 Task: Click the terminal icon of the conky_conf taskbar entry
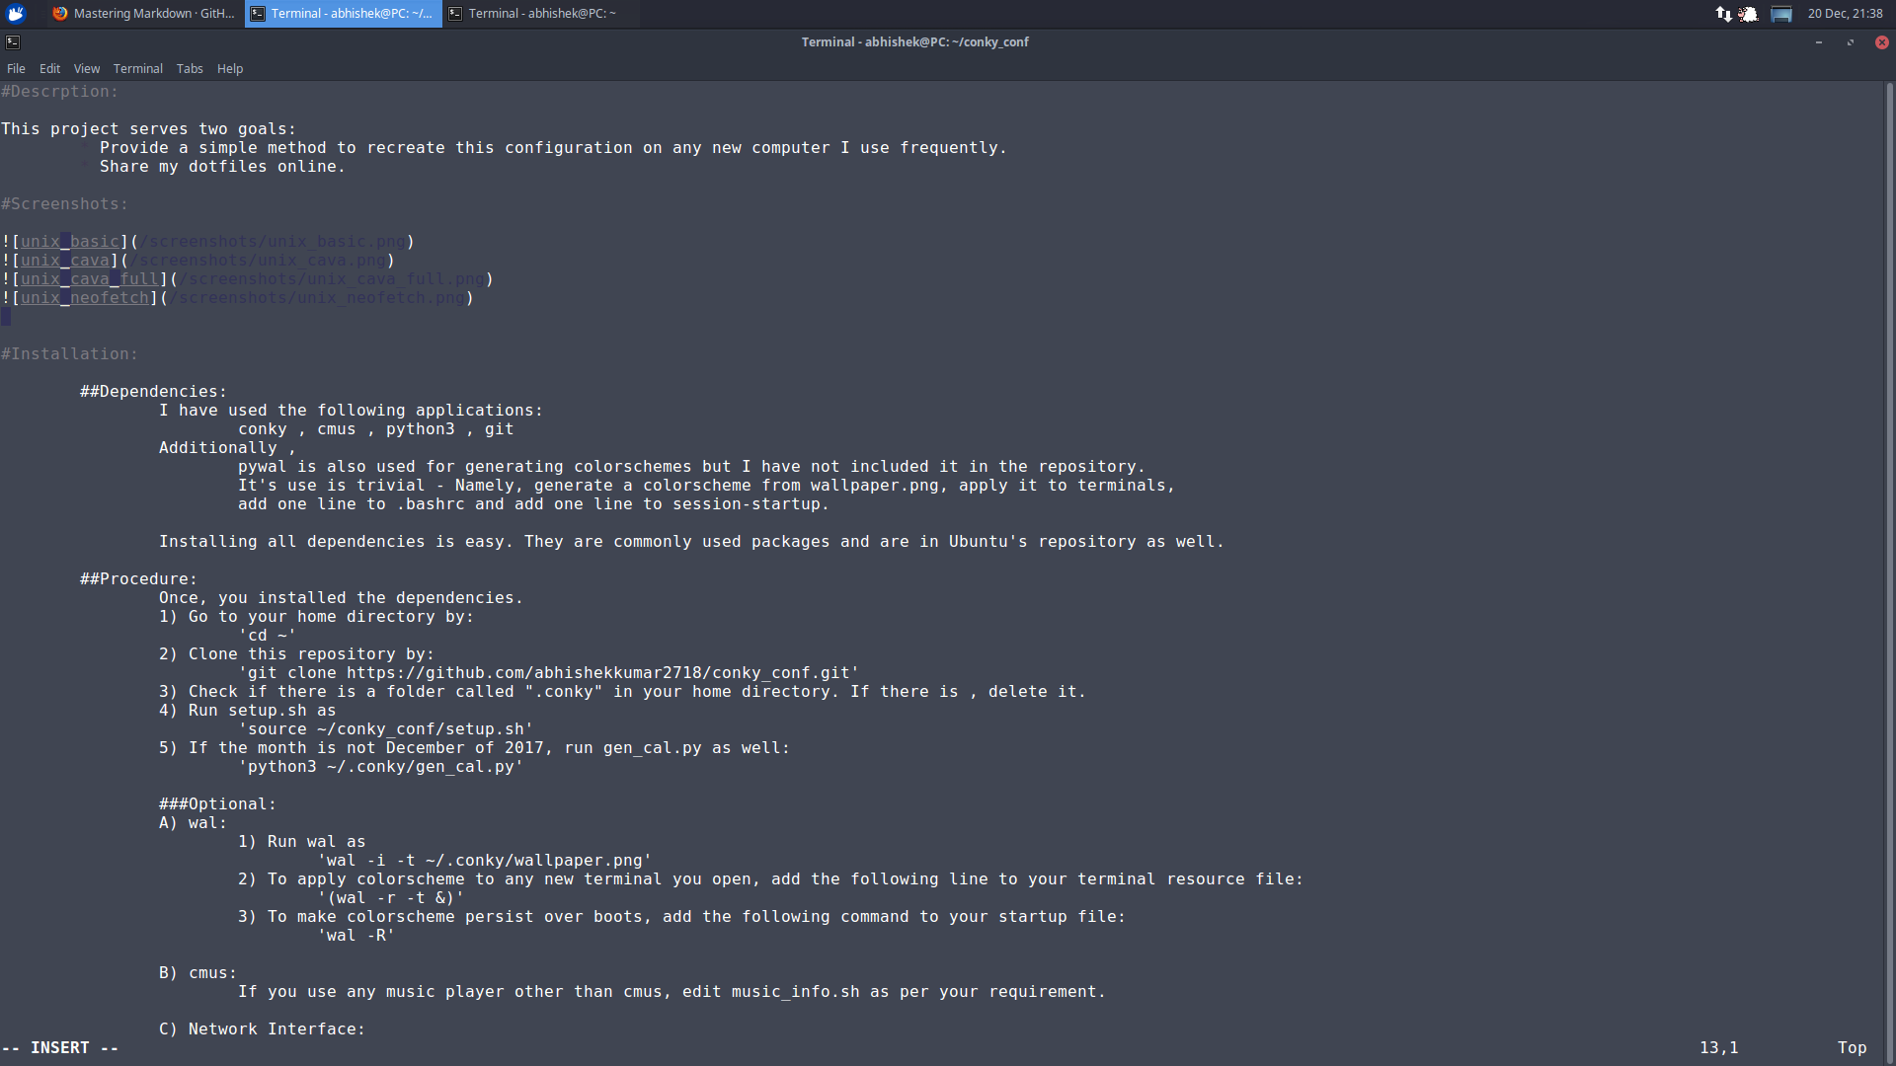[258, 14]
